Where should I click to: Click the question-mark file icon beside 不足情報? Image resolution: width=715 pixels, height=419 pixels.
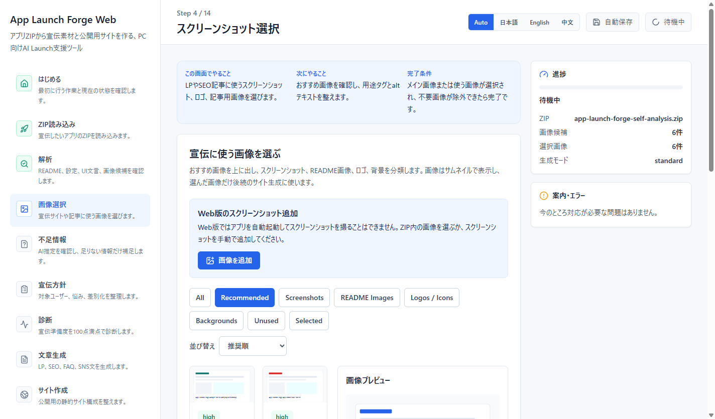tap(24, 244)
